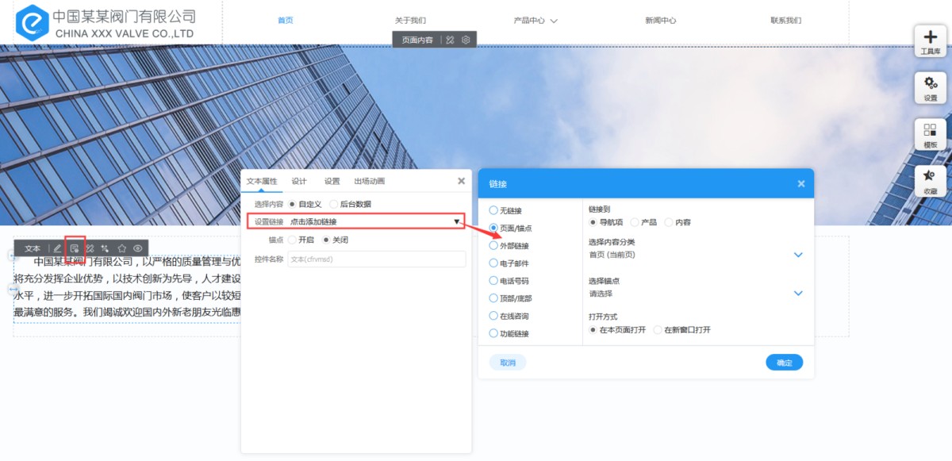Click the 中国某某阀门有限公司 title text

(124, 16)
